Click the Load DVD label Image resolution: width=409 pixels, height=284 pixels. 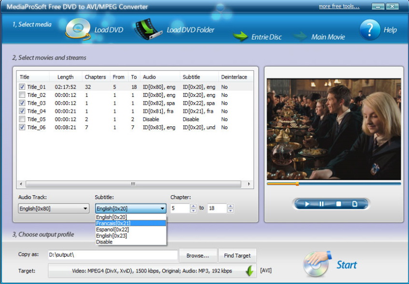[109, 30]
